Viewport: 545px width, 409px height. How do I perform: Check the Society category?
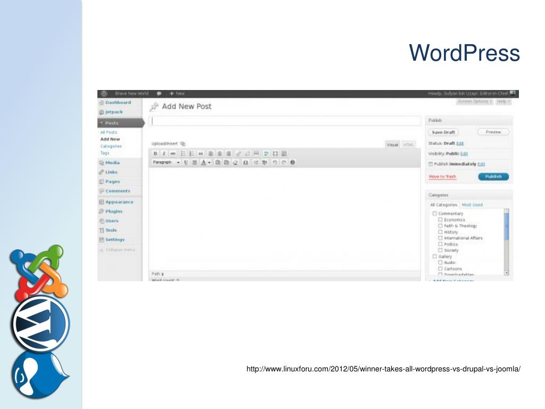point(440,250)
